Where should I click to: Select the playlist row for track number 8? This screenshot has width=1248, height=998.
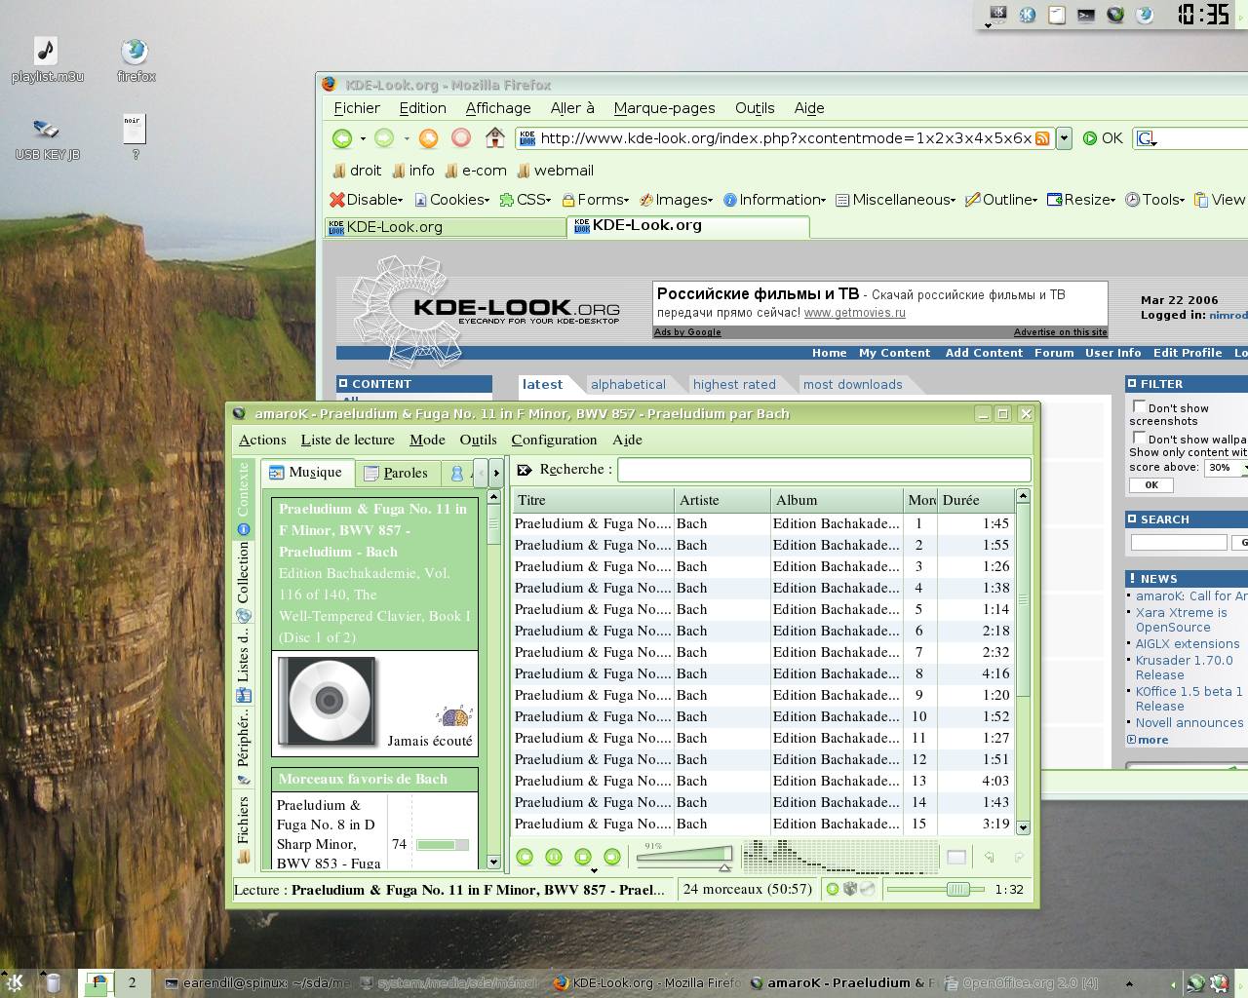click(763, 673)
